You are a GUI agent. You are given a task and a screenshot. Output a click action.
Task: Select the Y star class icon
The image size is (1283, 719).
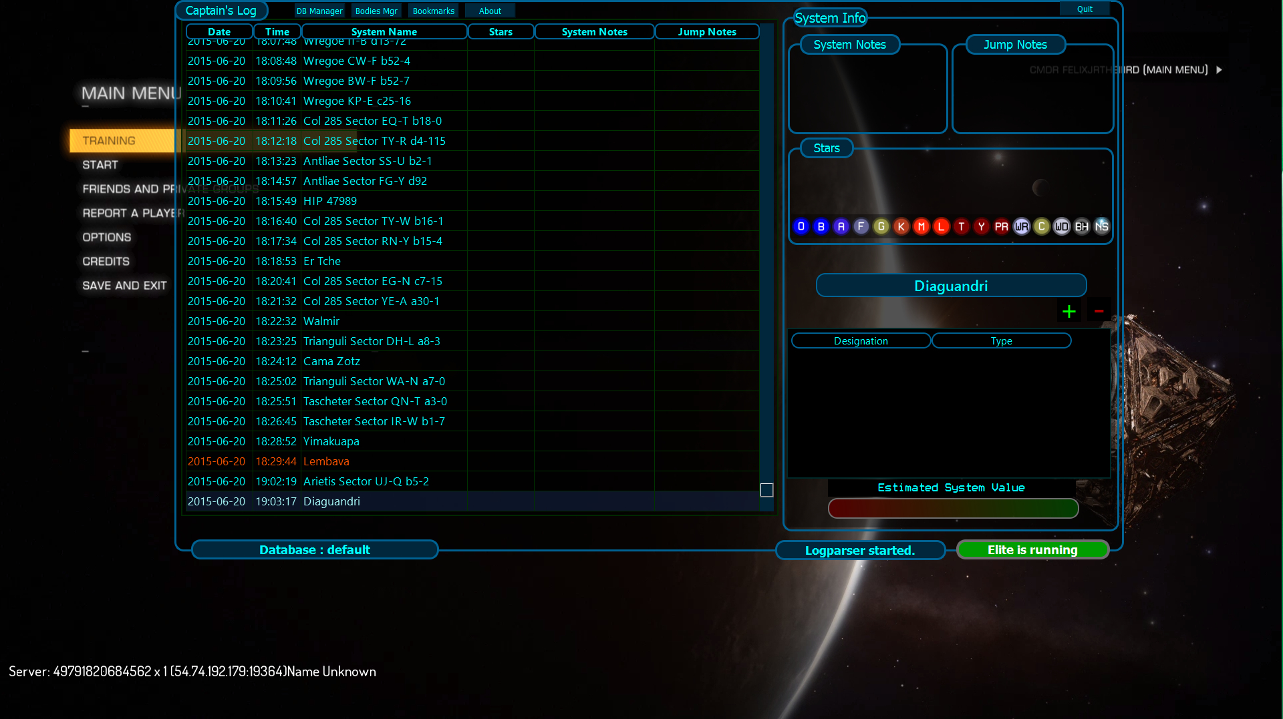(982, 227)
